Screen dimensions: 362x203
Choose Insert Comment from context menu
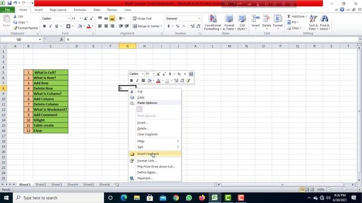tap(155, 154)
